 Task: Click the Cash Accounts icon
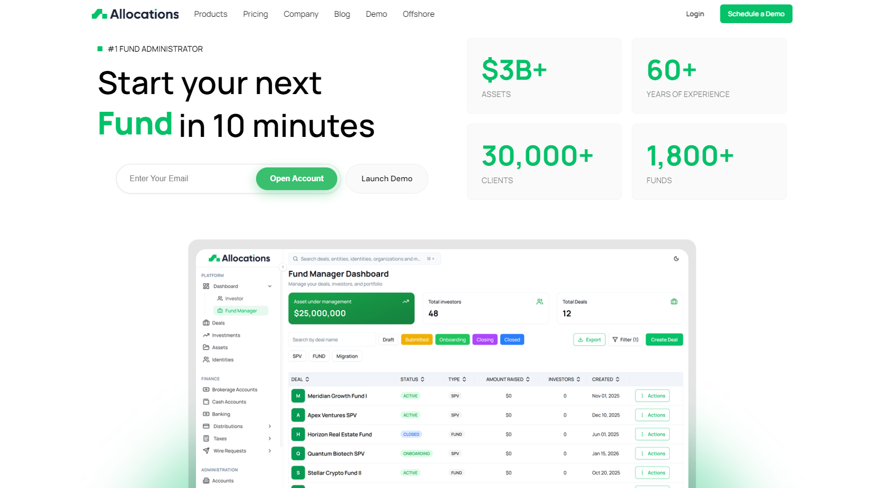(x=206, y=402)
